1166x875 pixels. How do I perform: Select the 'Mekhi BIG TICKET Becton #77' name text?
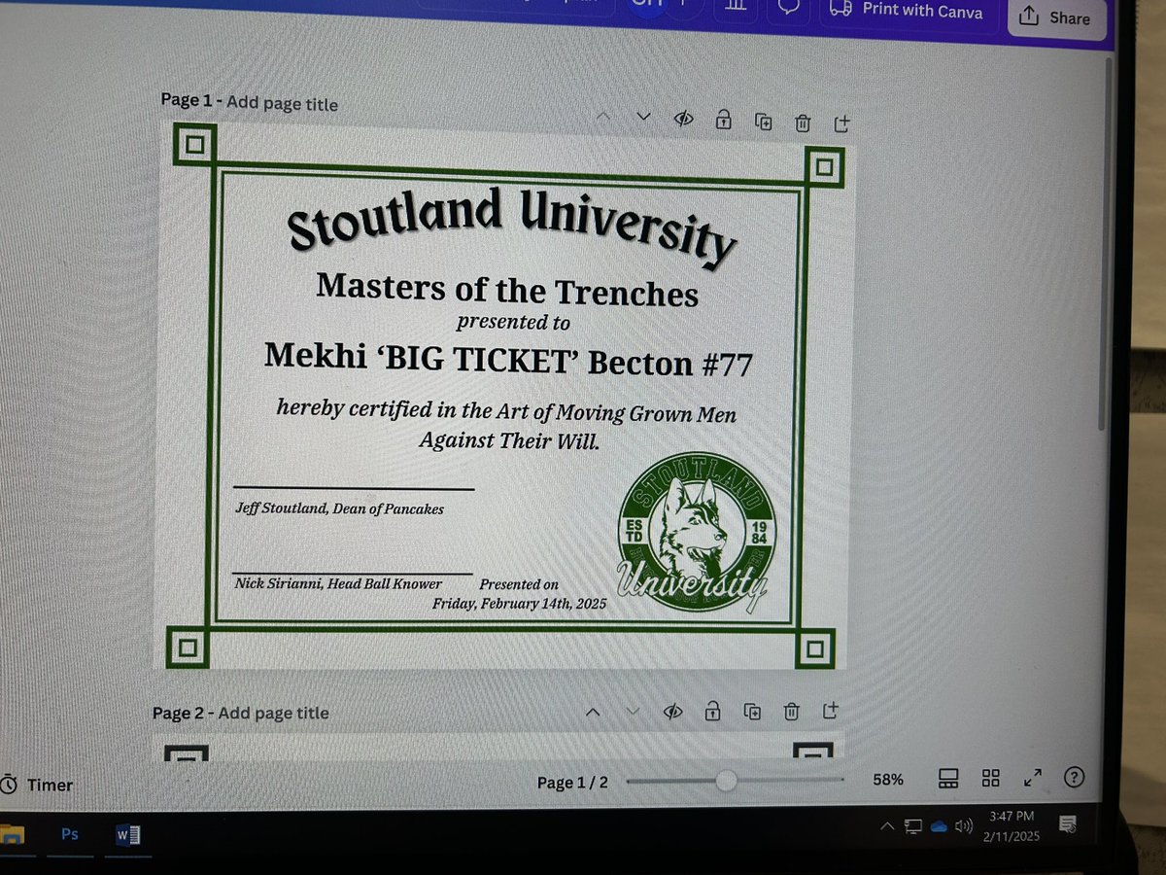click(508, 361)
